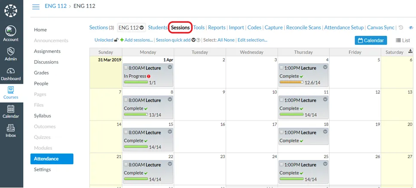This screenshot has height=188, width=416.
Task: Open the Reports tab
Action: (x=217, y=28)
